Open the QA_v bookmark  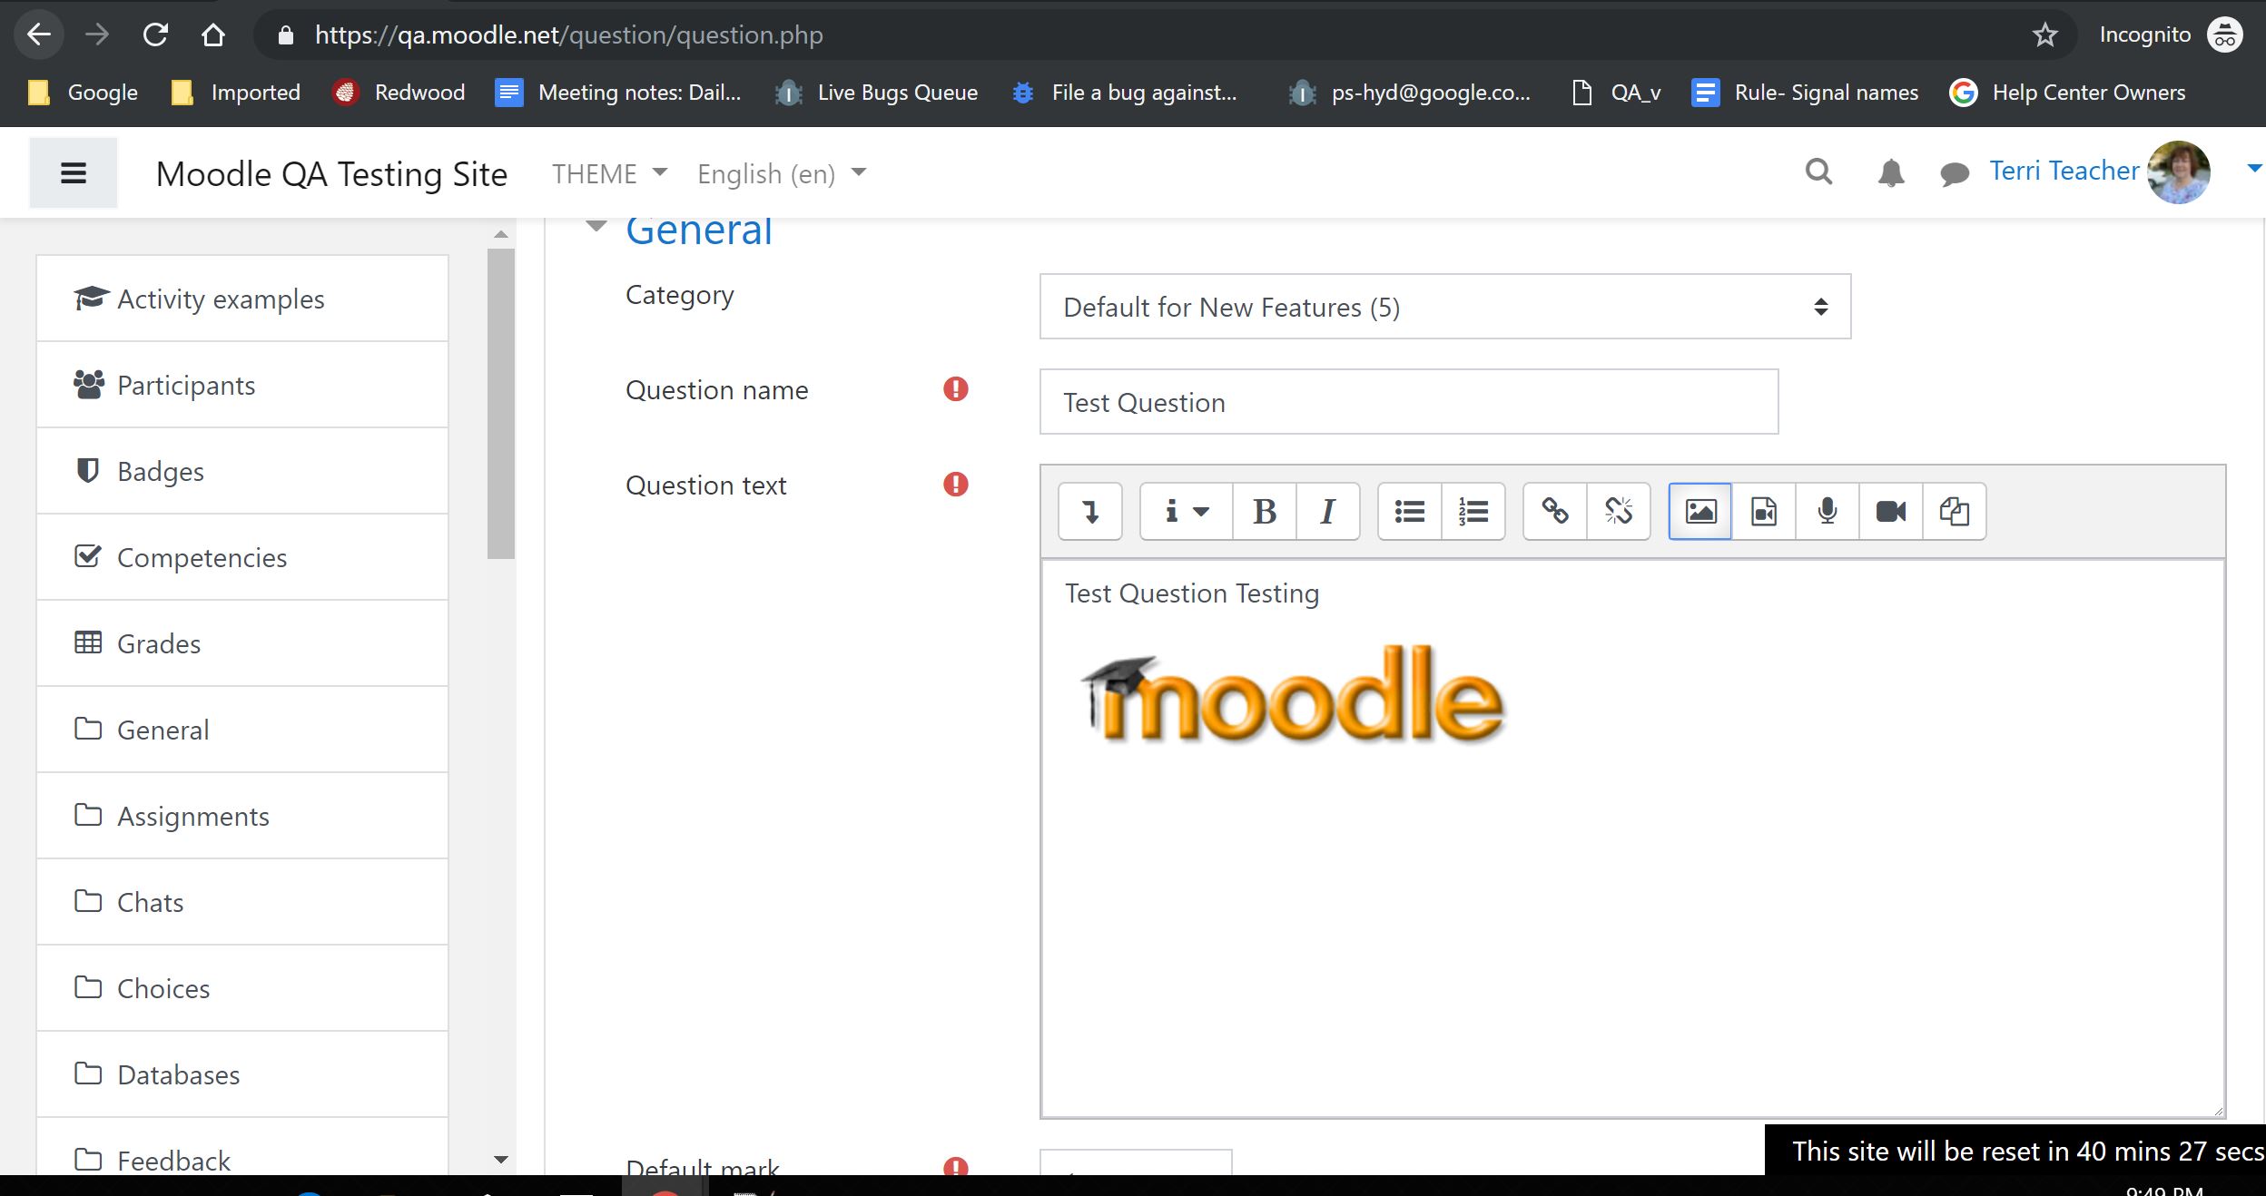(1616, 93)
